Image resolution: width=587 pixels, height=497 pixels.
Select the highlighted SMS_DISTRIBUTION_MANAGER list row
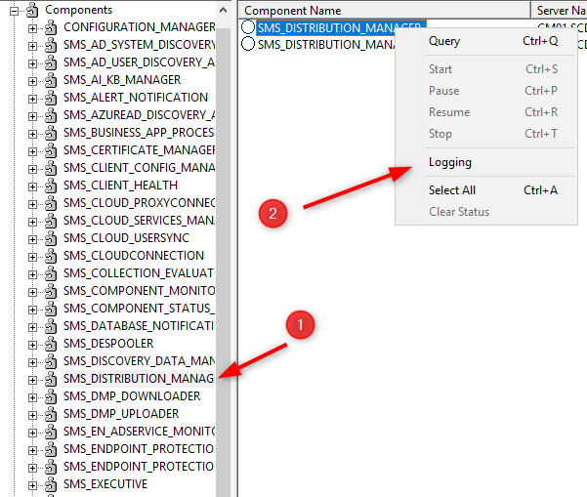pos(341,27)
